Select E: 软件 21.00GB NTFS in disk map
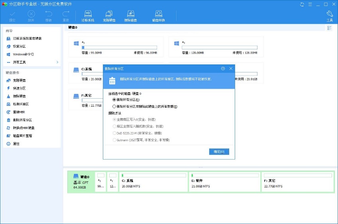 pyautogui.click(x=225, y=182)
